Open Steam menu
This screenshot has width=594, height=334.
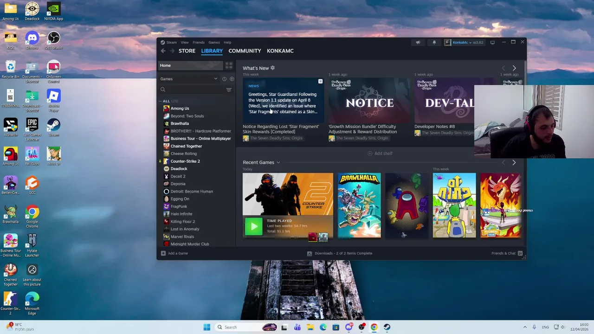[x=172, y=42]
